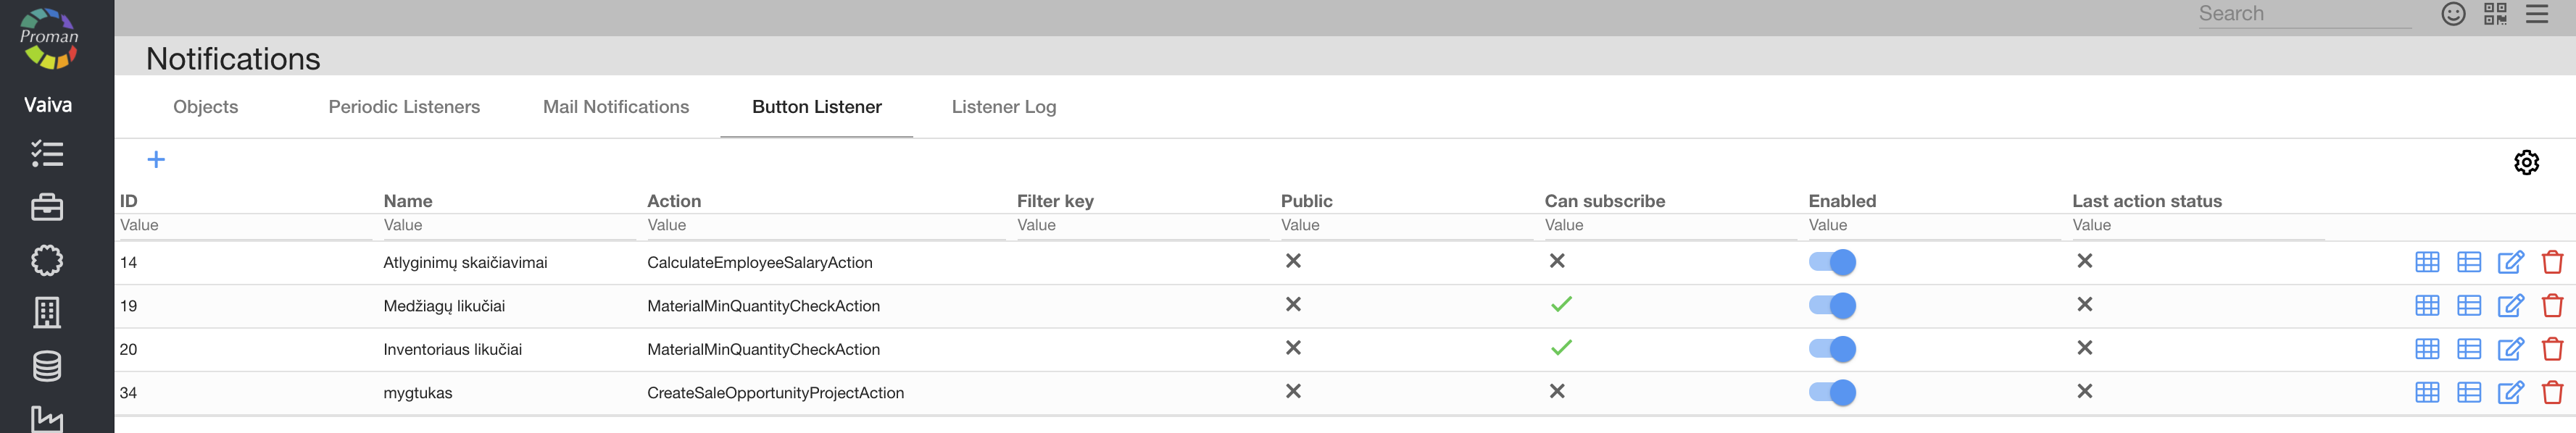Delete the mygtukas listener row
This screenshot has width=2576, height=433.
2552,392
